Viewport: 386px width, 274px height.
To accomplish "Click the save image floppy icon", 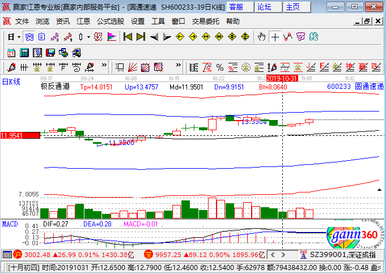I will pyautogui.click(x=50, y=53).
